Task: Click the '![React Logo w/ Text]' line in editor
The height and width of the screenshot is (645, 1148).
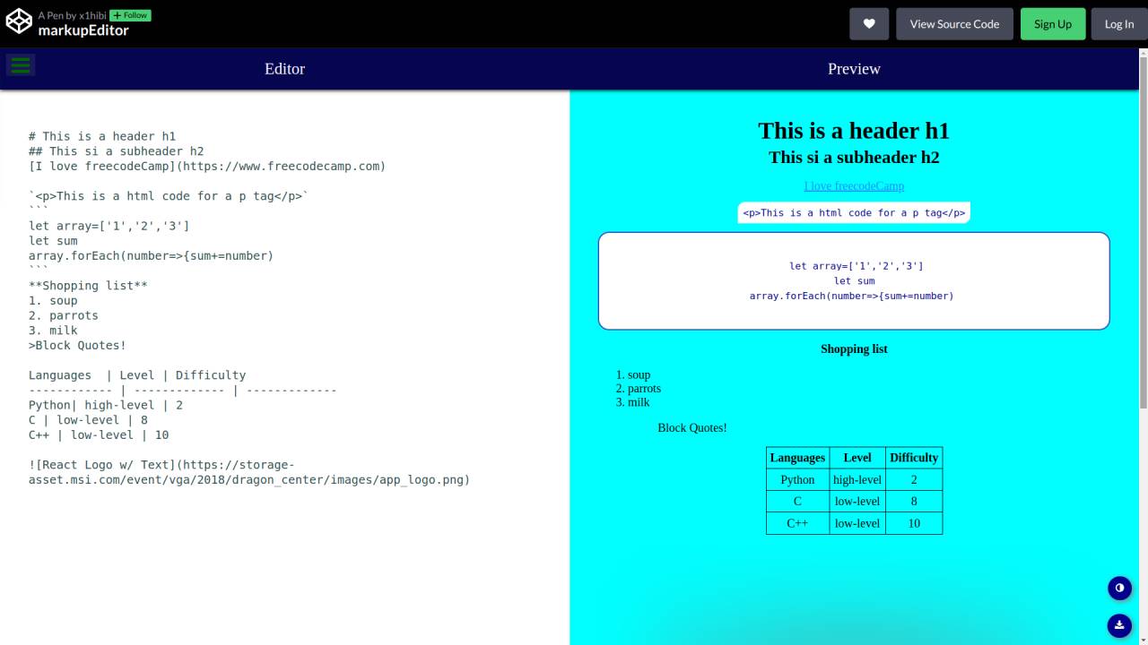Action: tap(249, 472)
